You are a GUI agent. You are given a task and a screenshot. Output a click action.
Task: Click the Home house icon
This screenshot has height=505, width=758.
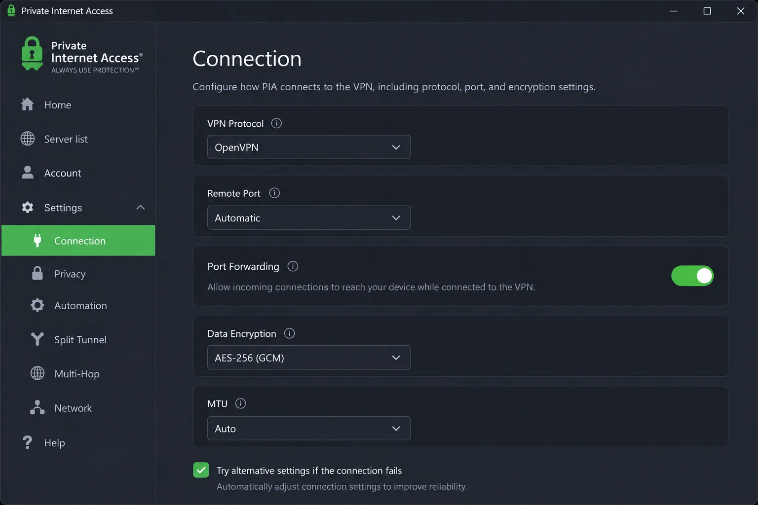click(28, 104)
